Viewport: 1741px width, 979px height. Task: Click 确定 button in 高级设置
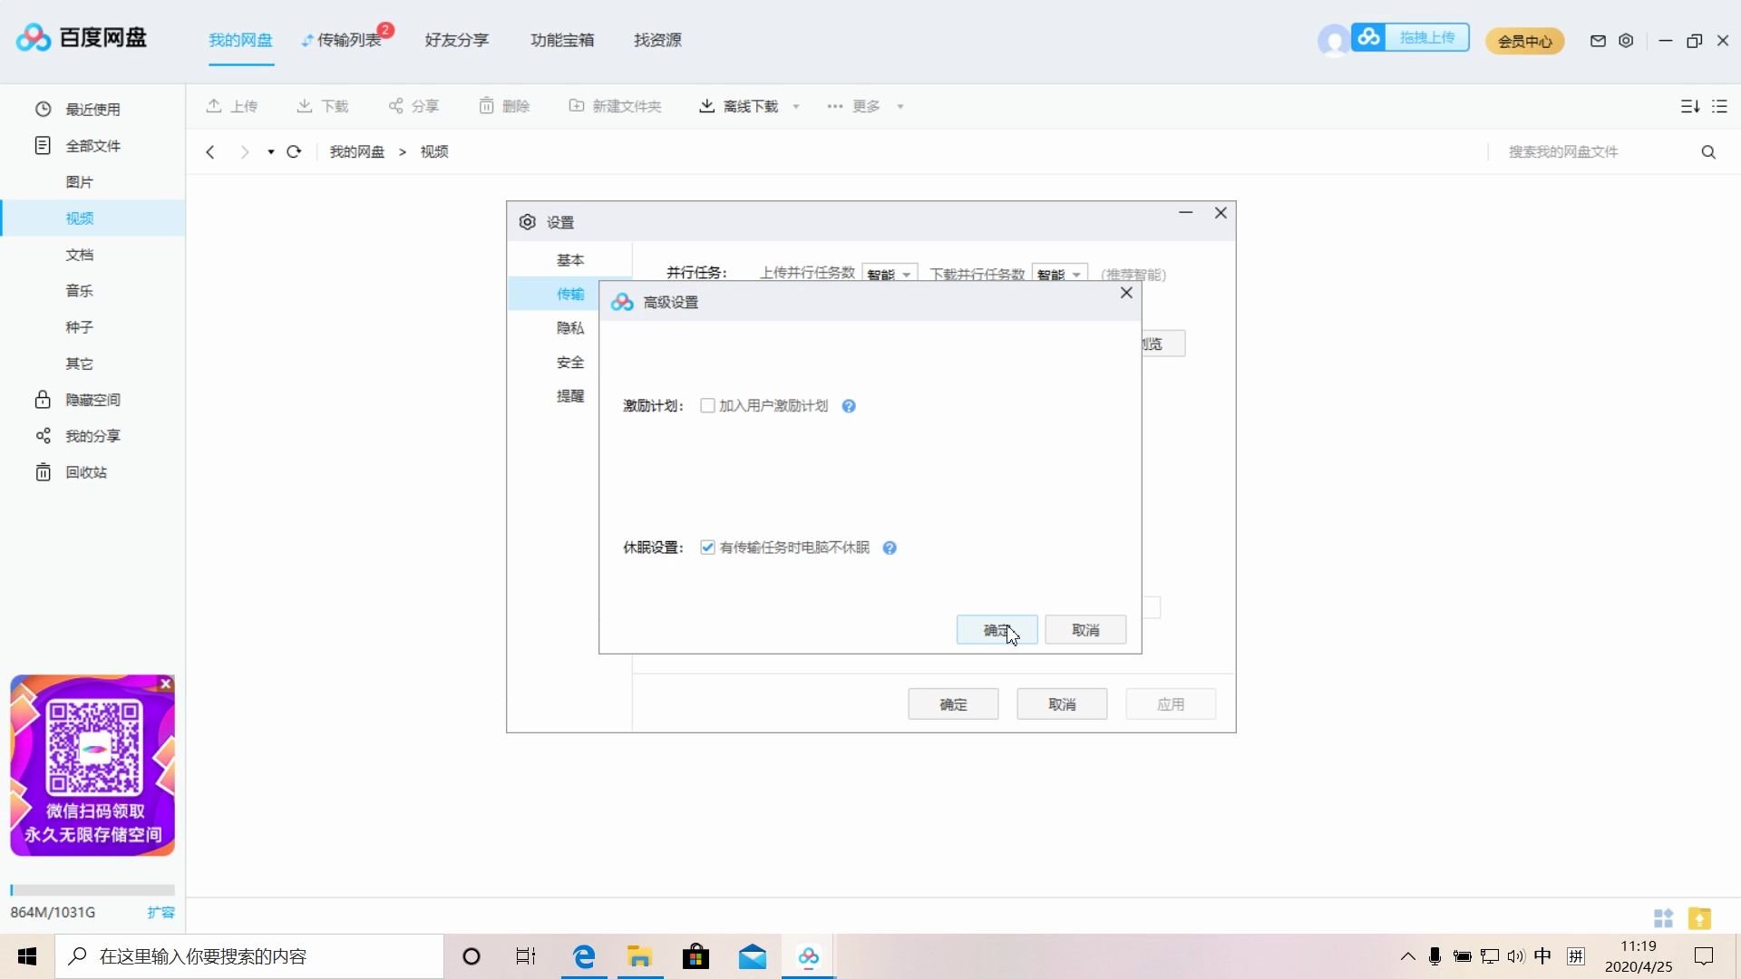point(996,630)
